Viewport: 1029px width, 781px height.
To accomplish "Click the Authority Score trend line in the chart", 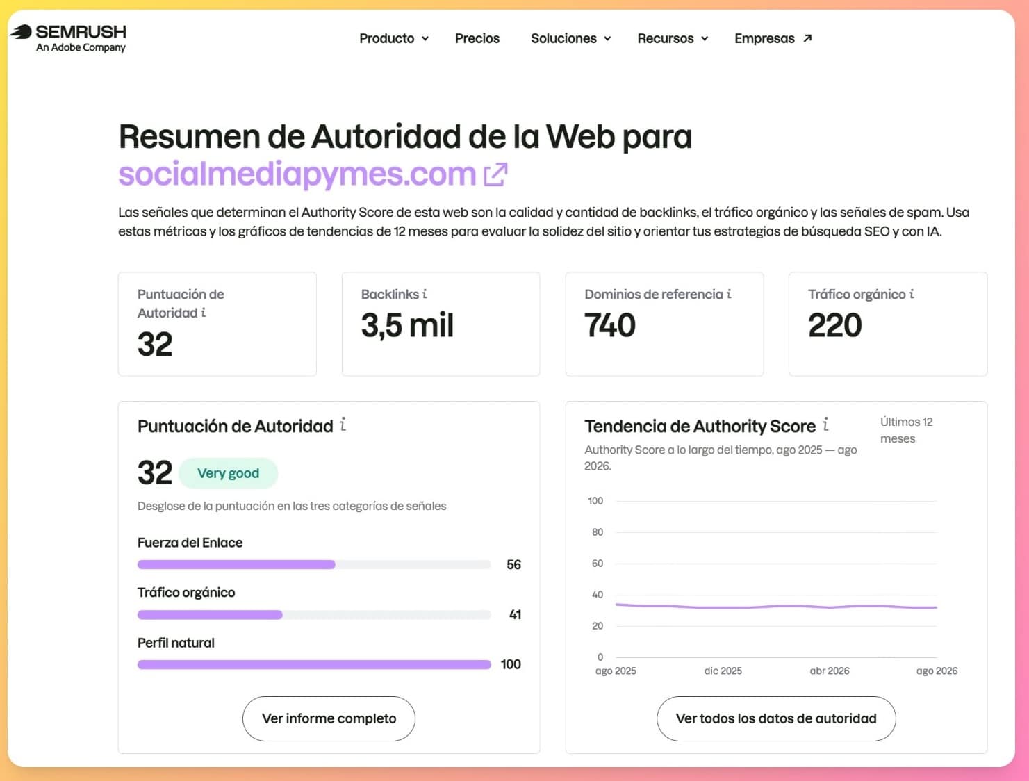I will click(776, 607).
